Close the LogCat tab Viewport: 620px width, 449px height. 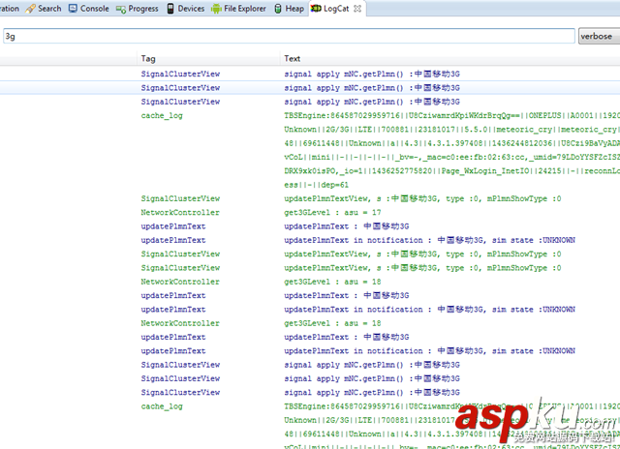click(358, 9)
